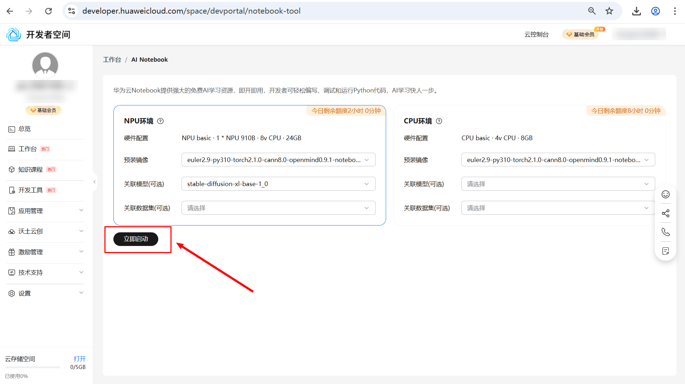Click the 技术支持 sidebar icon

tap(12, 272)
